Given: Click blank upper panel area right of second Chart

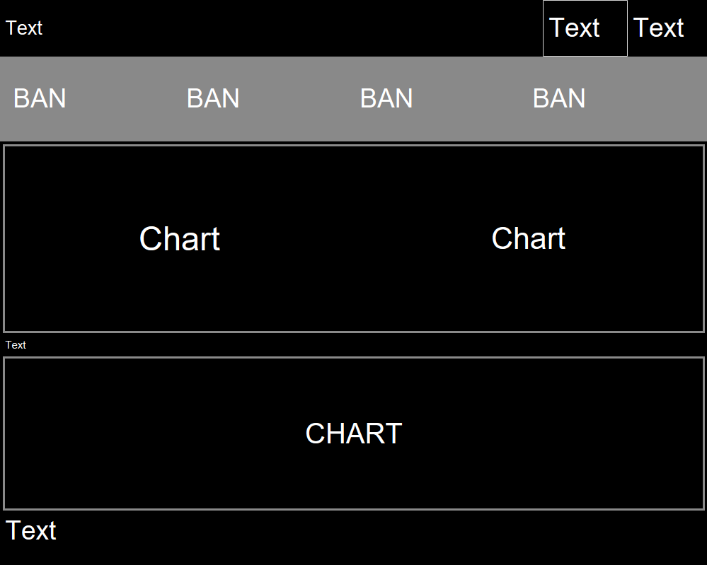Looking at the screenshot, I should point(637,239).
